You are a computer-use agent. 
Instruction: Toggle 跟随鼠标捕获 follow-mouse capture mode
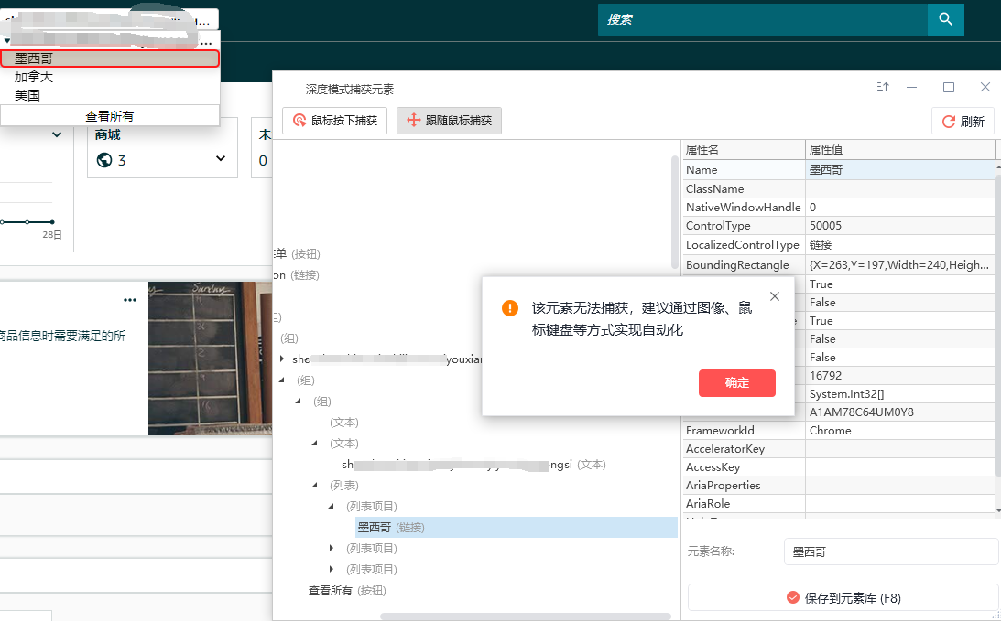pyautogui.click(x=449, y=121)
